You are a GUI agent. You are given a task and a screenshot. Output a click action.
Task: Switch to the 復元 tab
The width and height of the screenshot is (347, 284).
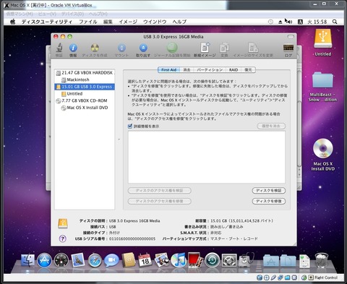click(248, 70)
